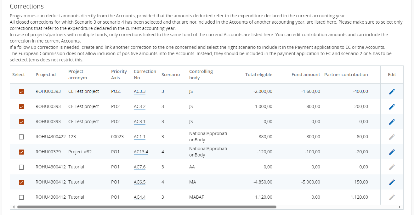Click disabled edit icon for AC7.6
Image resolution: width=414 pixels, height=215 pixels.
(392, 167)
